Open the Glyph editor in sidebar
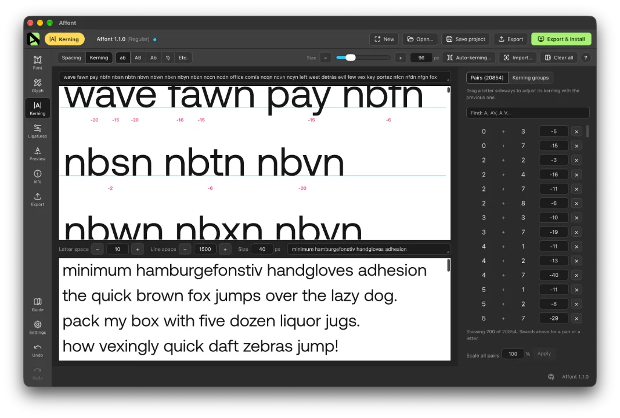 [x=38, y=85]
